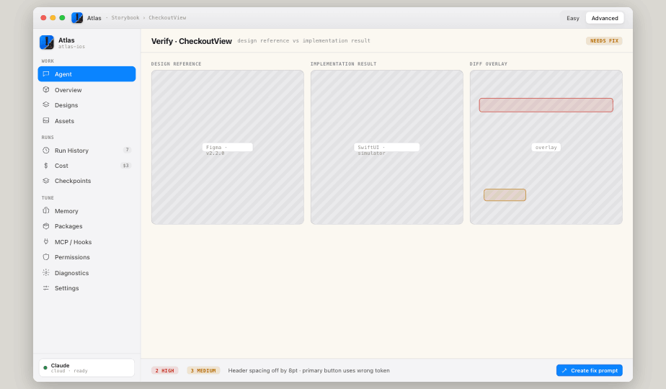Image resolution: width=666 pixels, height=389 pixels.
Task: Click the Run History clock icon
Action: click(46, 151)
